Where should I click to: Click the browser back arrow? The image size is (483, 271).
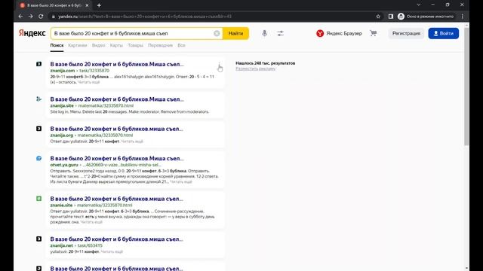pos(20,17)
